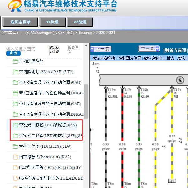
Task: Open folder icon of 带2区温度调节的全自动空调 DFKA
Action: tap(16, 93)
